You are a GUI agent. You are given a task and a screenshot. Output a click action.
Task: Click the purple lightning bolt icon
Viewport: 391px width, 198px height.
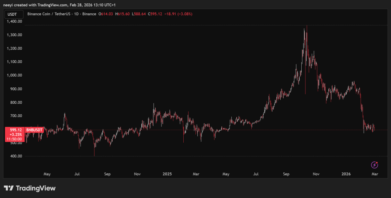[375, 165]
